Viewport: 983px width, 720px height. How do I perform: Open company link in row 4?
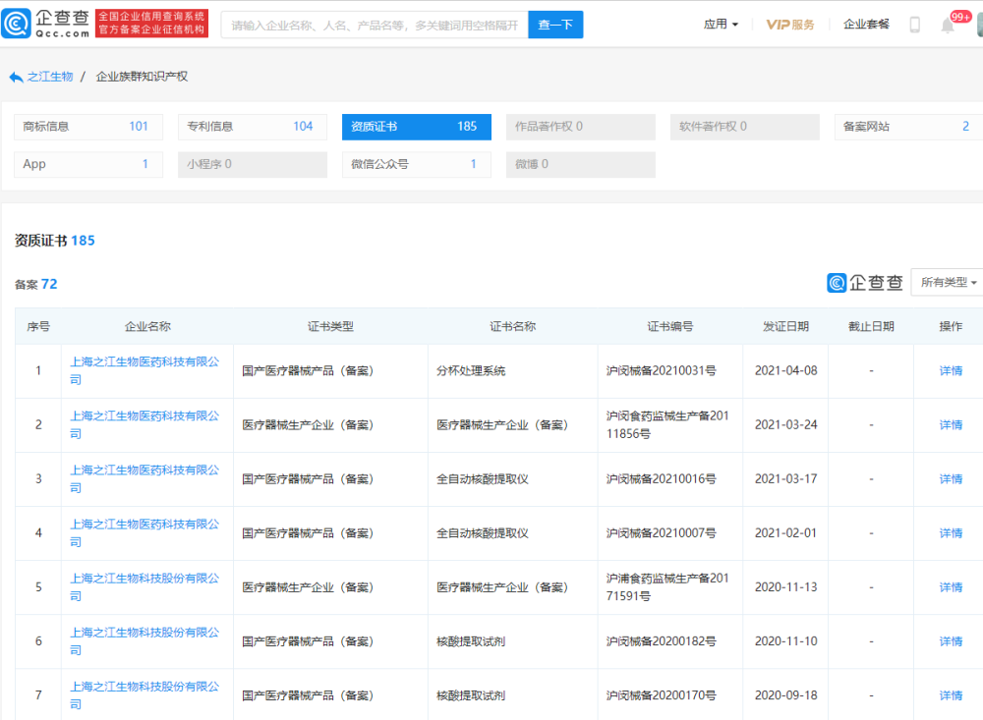point(145,533)
